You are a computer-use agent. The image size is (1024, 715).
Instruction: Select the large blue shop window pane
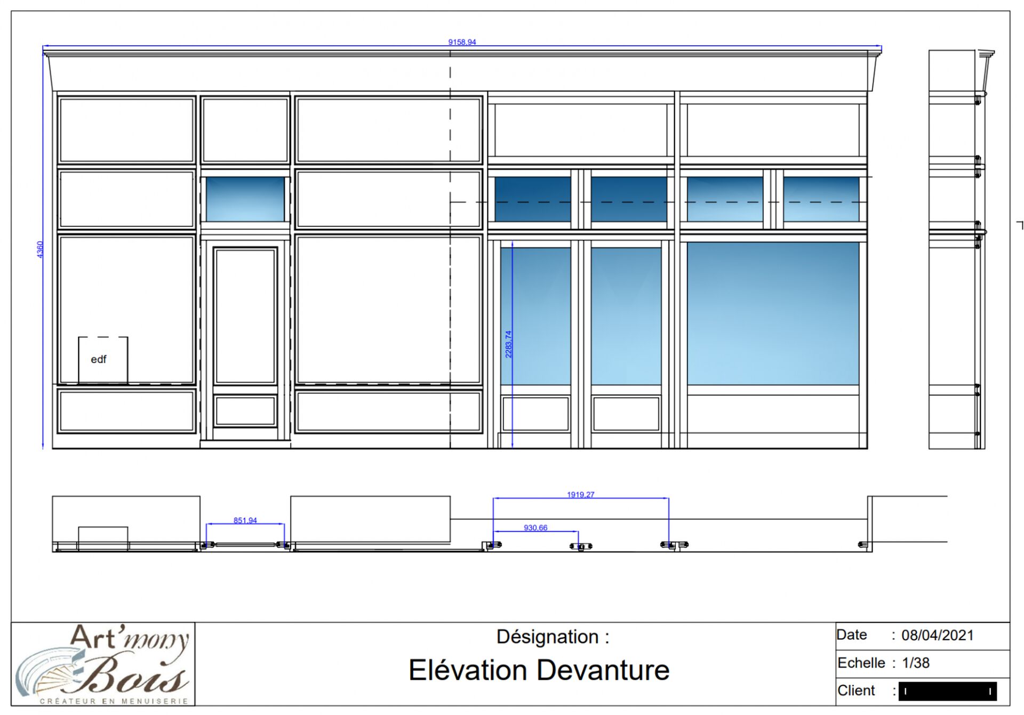[773, 313]
